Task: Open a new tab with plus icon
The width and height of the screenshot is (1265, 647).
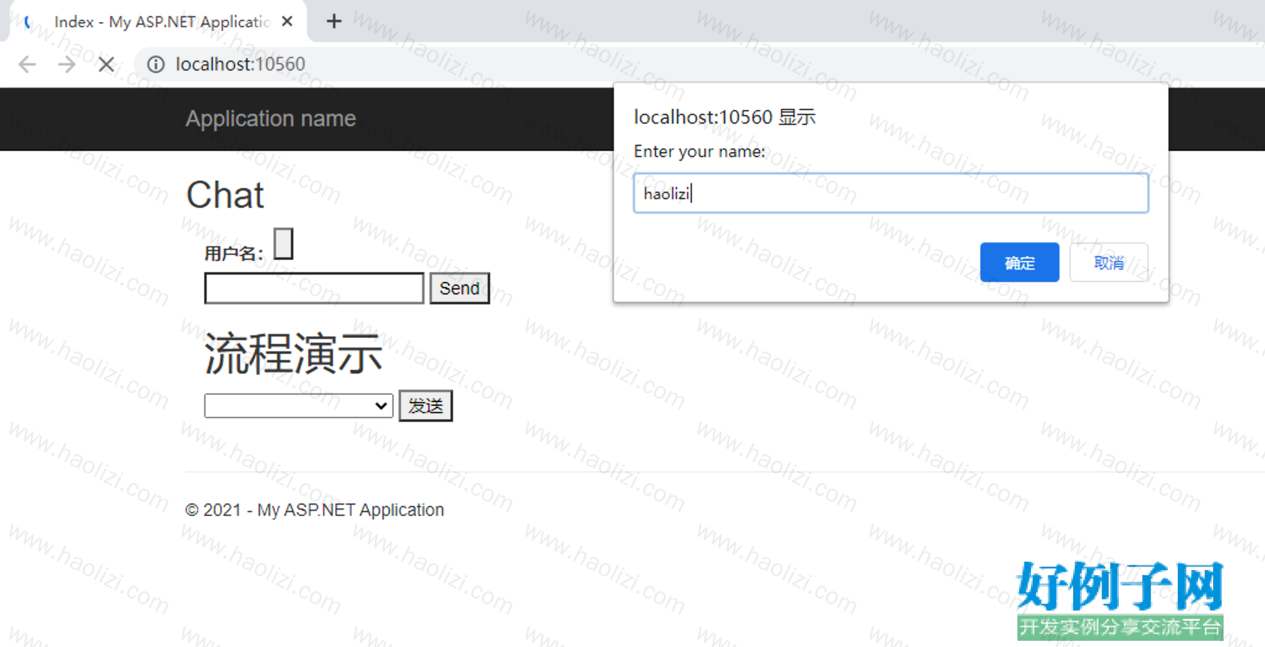Action: pos(334,22)
